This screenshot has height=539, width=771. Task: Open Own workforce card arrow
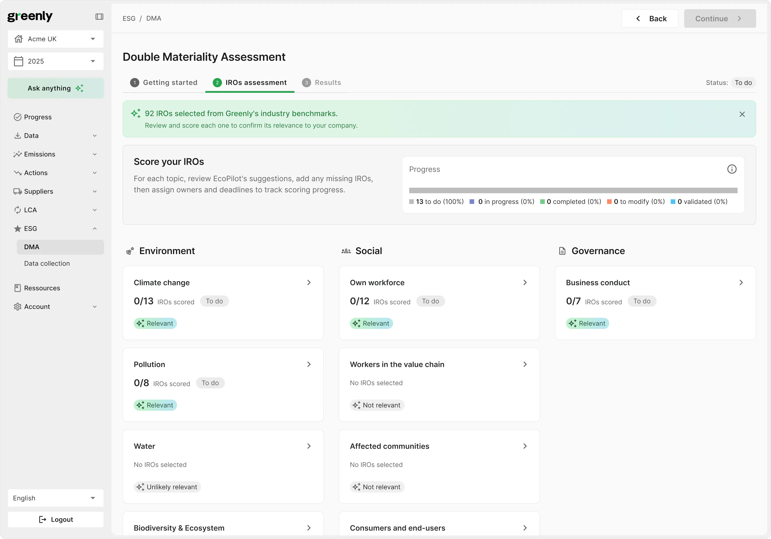click(525, 283)
